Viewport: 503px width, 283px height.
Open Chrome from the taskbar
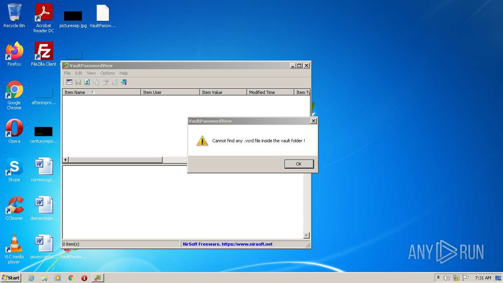coord(71,278)
